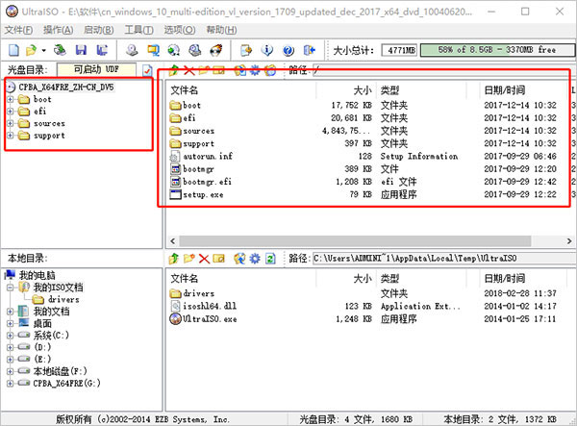Expand the CPBA_X64FRE(G:) drive node
The height and width of the screenshot is (426, 577).
(11, 384)
